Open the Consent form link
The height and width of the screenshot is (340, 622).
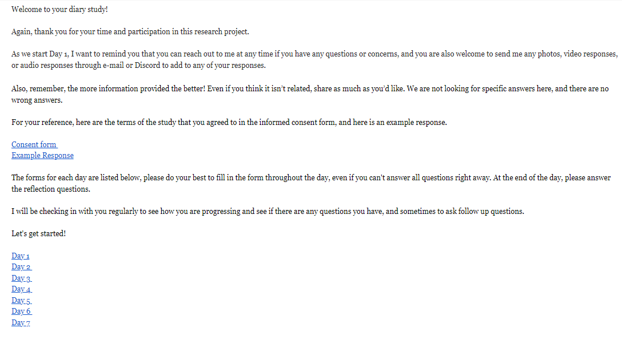point(34,144)
